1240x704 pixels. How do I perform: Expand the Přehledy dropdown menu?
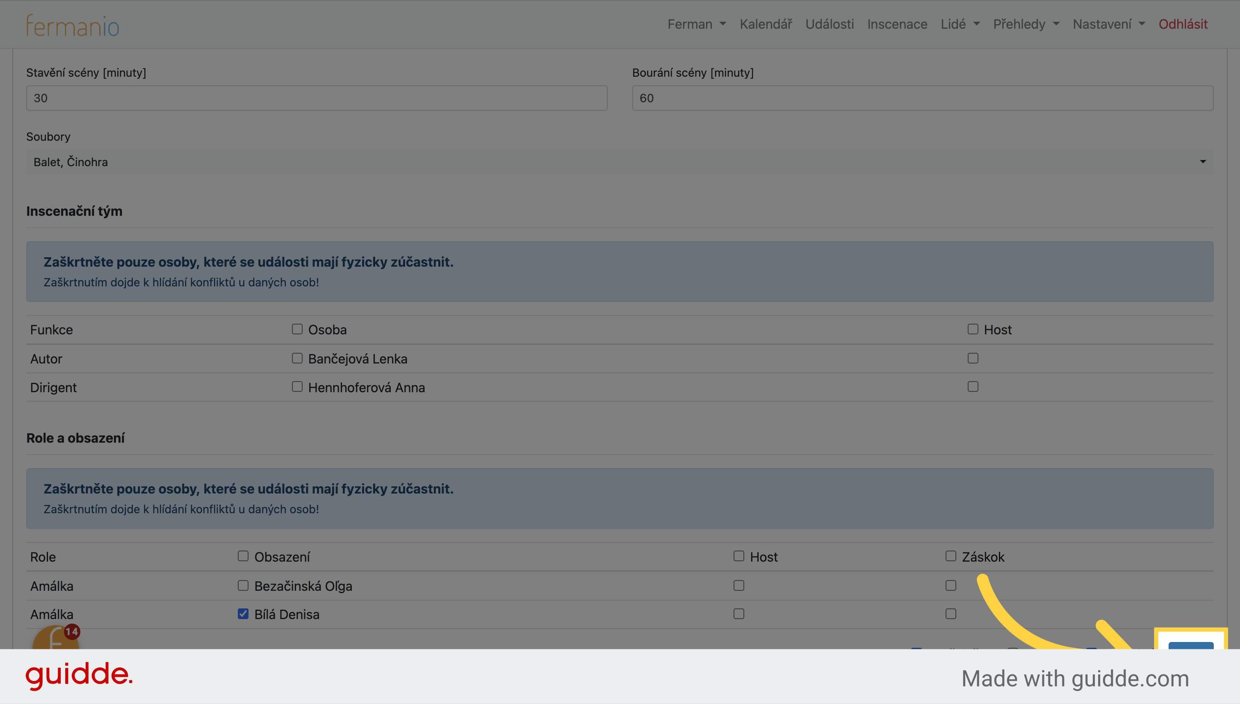click(1026, 24)
